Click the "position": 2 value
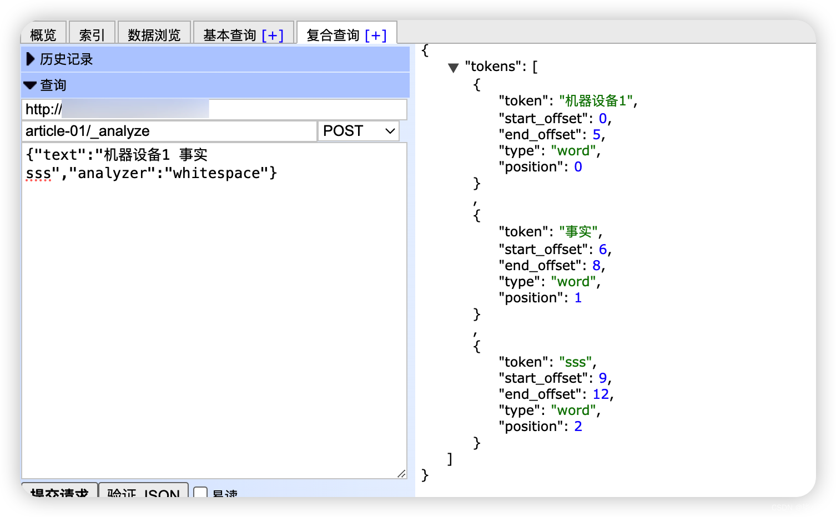 (x=578, y=427)
